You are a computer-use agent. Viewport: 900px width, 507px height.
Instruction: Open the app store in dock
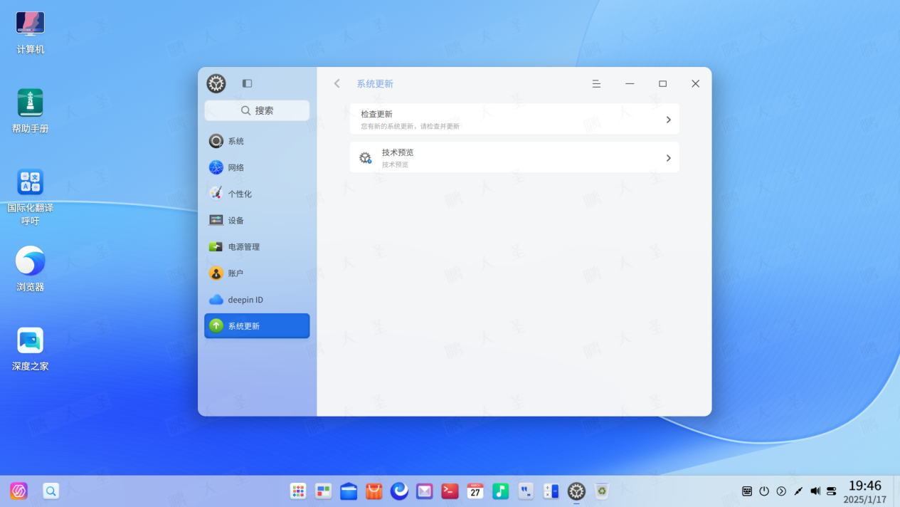374,491
